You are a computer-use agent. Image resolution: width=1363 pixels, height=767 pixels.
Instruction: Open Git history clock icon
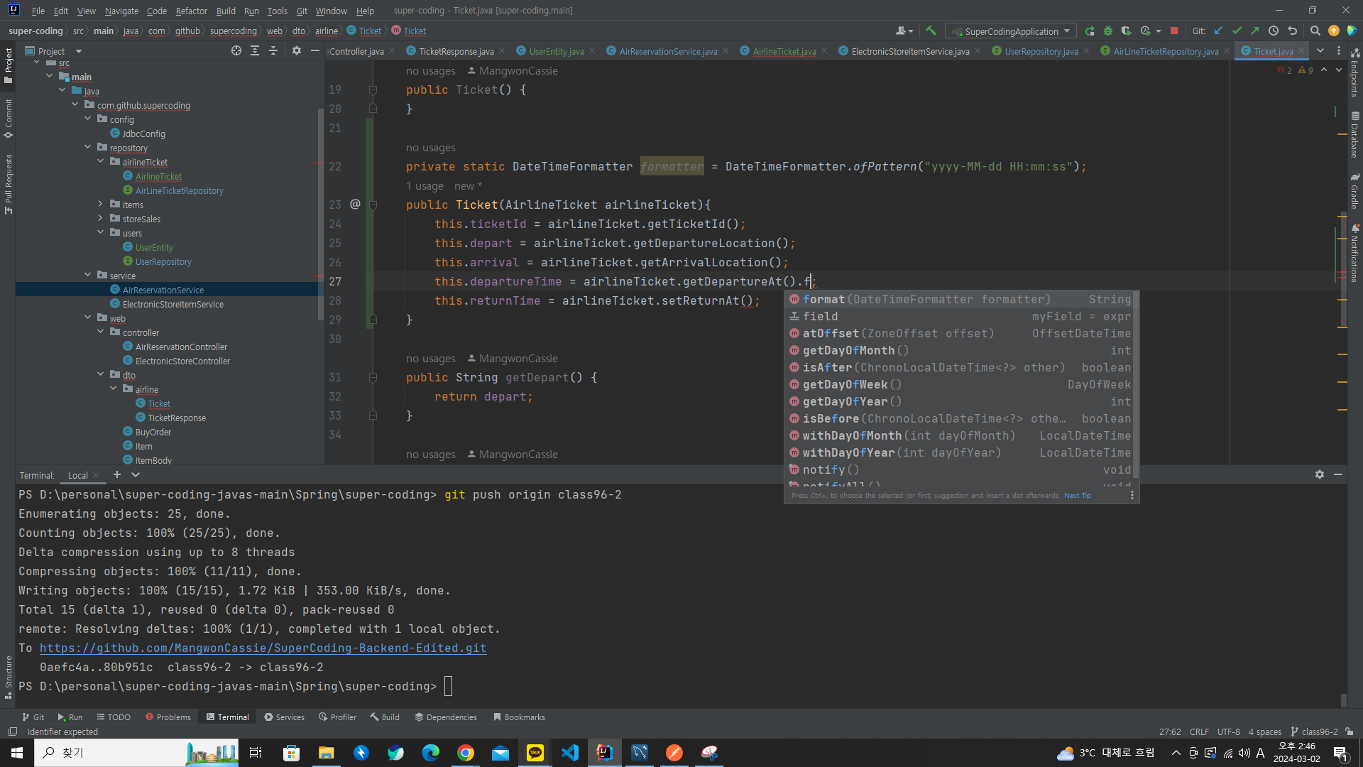(1274, 31)
